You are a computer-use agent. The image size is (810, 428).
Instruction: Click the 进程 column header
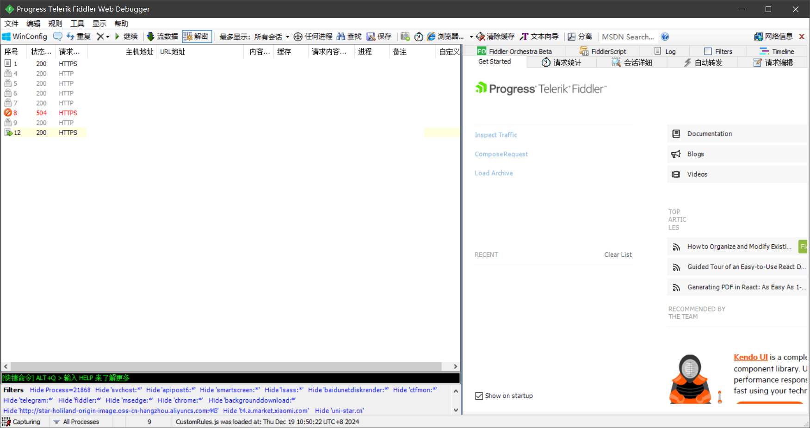(x=371, y=52)
